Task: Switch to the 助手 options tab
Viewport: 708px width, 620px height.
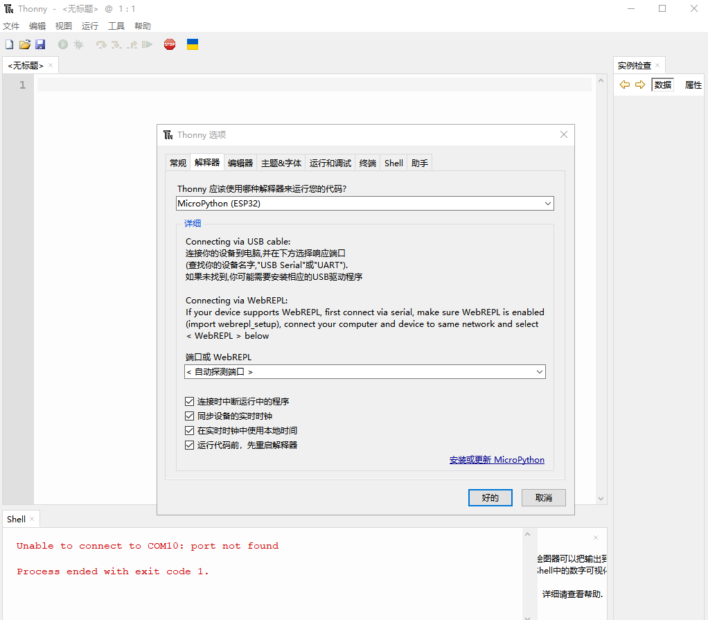Action: coord(420,163)
